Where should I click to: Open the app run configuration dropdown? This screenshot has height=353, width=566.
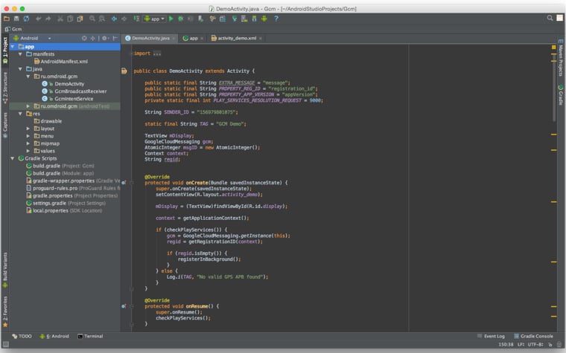(154, 19)
